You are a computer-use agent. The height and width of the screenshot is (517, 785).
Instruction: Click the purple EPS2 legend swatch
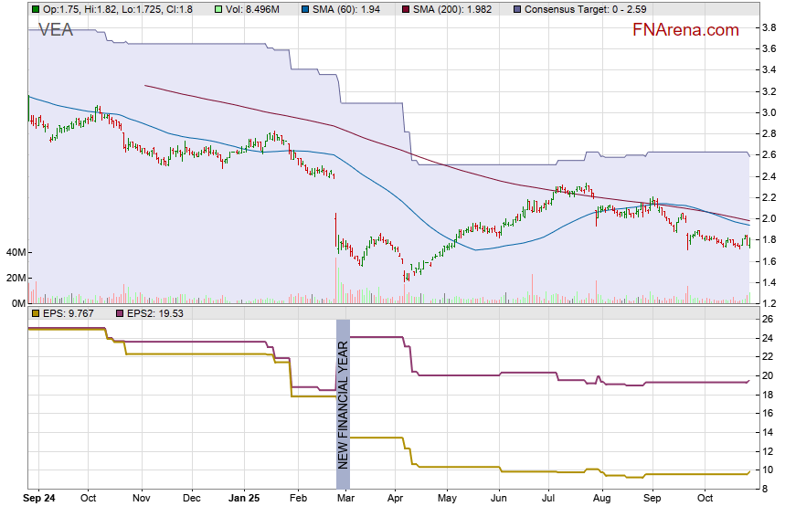120,313
